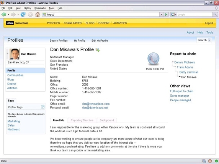
Task: Switch to the Reporting Structure tab
Action: [82, 120]
